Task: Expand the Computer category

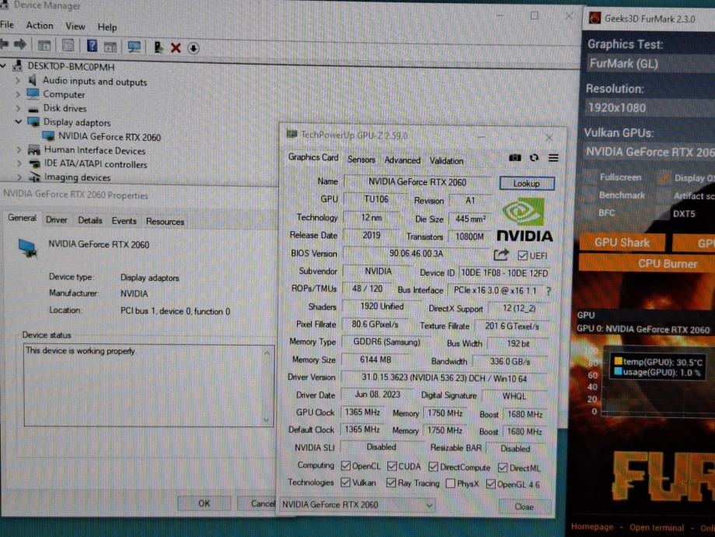Action: [x=18, y=94]
